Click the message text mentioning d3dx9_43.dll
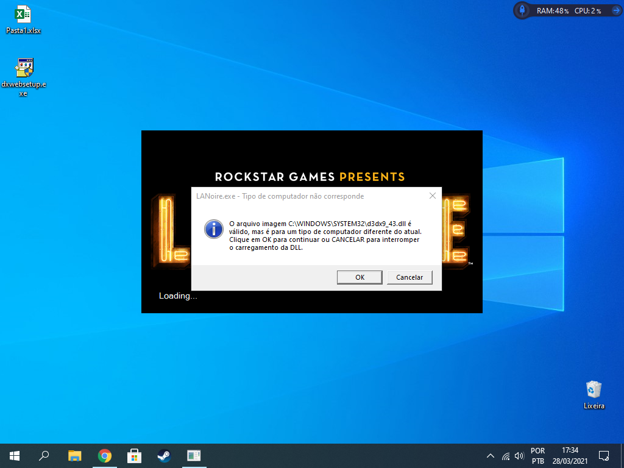The height and width of the screenshot is (468, 624). [x=325, y=236]
